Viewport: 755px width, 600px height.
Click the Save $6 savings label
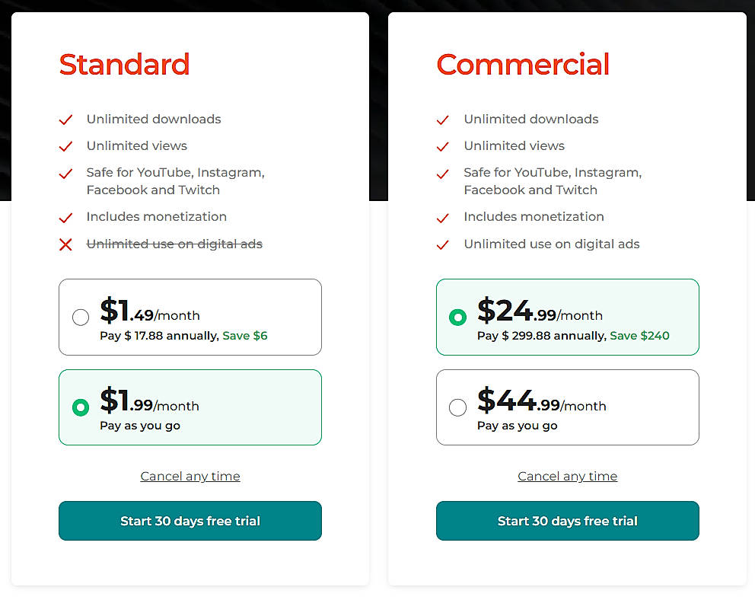245,335
